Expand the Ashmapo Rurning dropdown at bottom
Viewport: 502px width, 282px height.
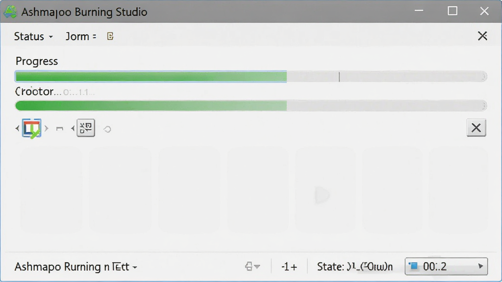(x=75, y=267)
